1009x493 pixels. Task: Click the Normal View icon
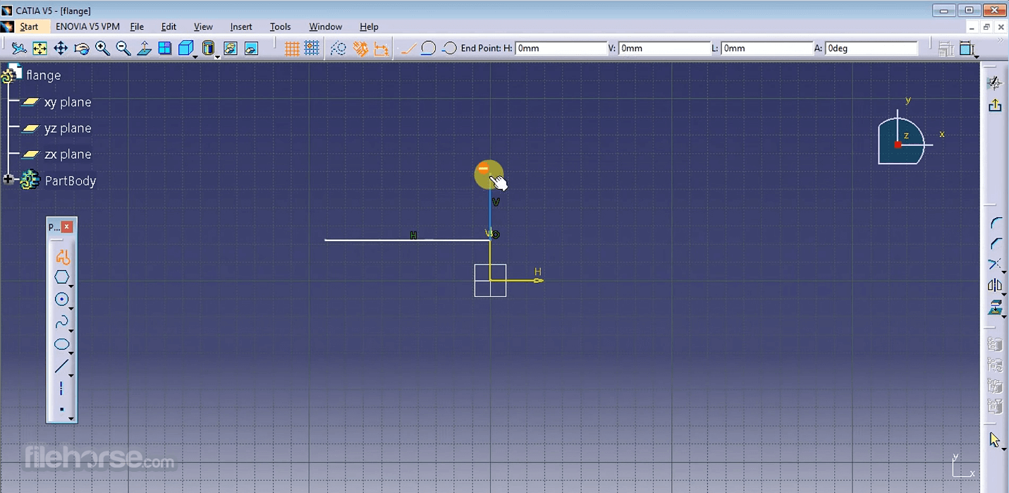[x=145, y=48]
